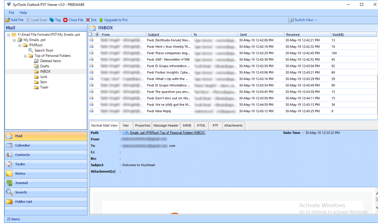Select email Fwd: Don't miss out on Xte...
The width and height of the screenshot is (378, 223).
pos(233,98)
